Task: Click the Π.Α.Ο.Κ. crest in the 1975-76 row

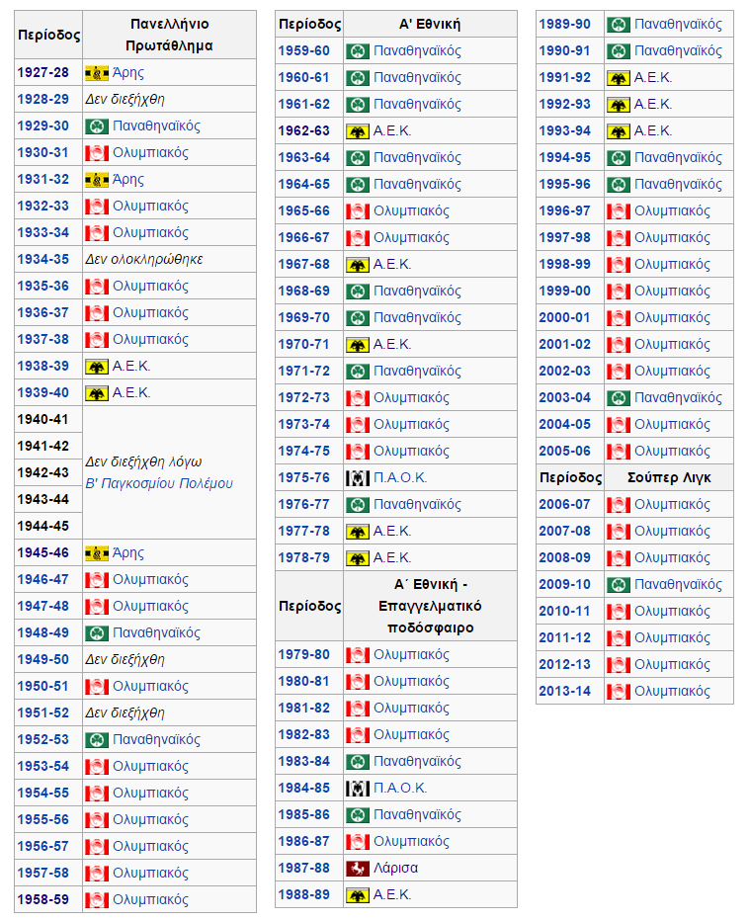Action: click(358, 477)
